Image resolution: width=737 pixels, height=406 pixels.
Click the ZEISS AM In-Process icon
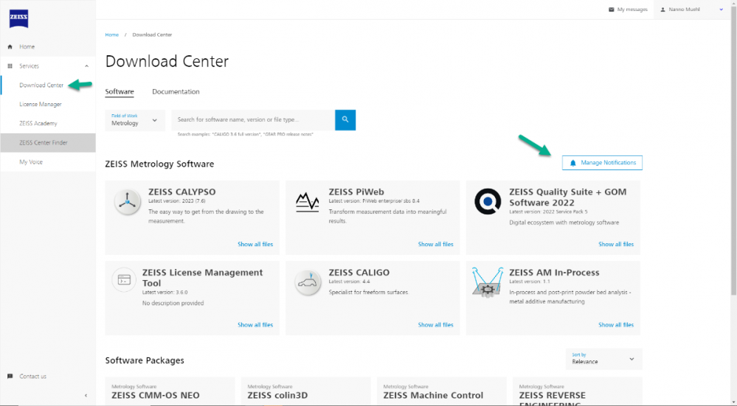pyautogui.click(x=488, y=281)
